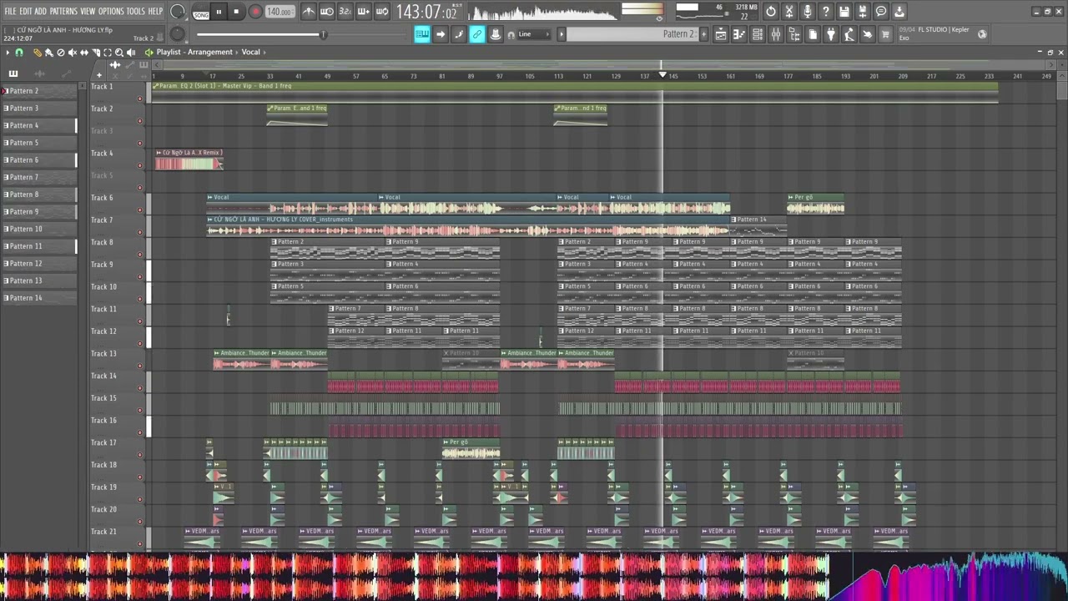This screenshot has height=601, width=1068.
Task: Click the one-click audio recording microphone icon
Action: point(808,12)
